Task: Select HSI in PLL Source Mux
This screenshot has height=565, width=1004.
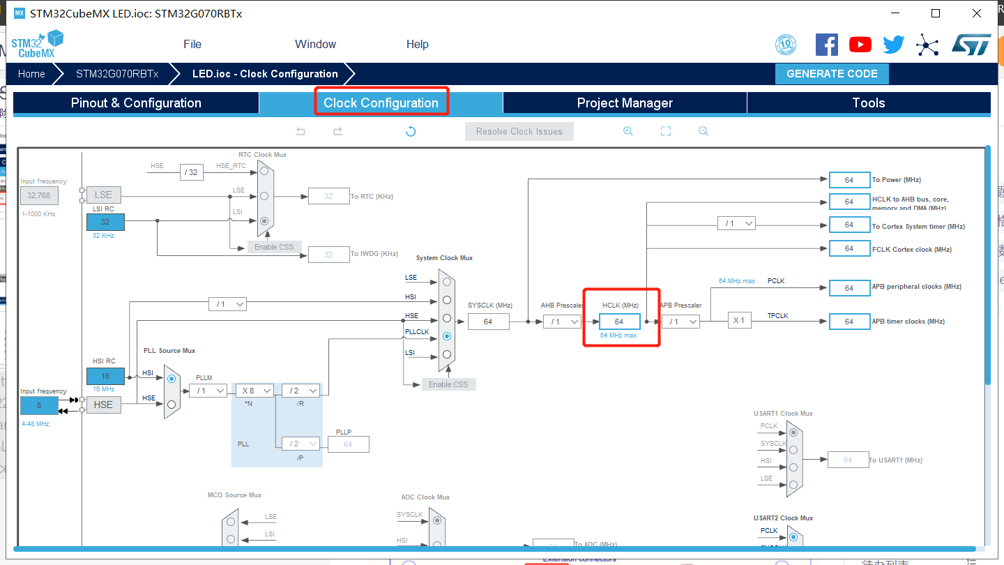Action: click(x=172, y=378)
